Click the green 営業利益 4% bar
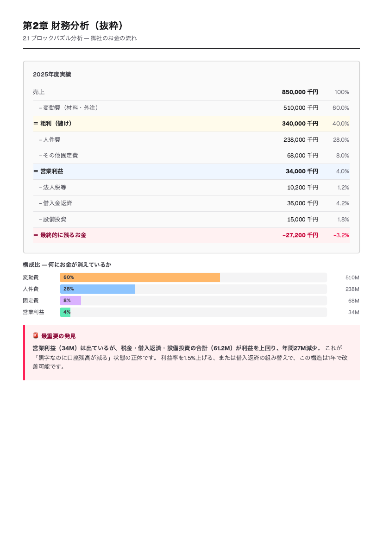The width and height of the screenshot is (383, 542). [65, 312]
